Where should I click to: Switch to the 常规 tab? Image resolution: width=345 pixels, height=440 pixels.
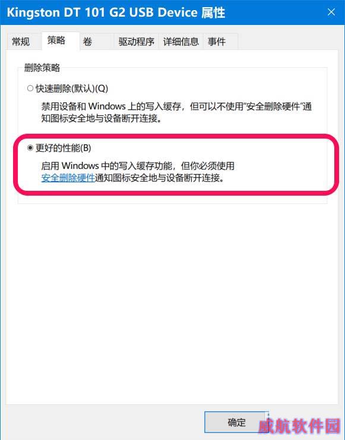click(21, 42)
